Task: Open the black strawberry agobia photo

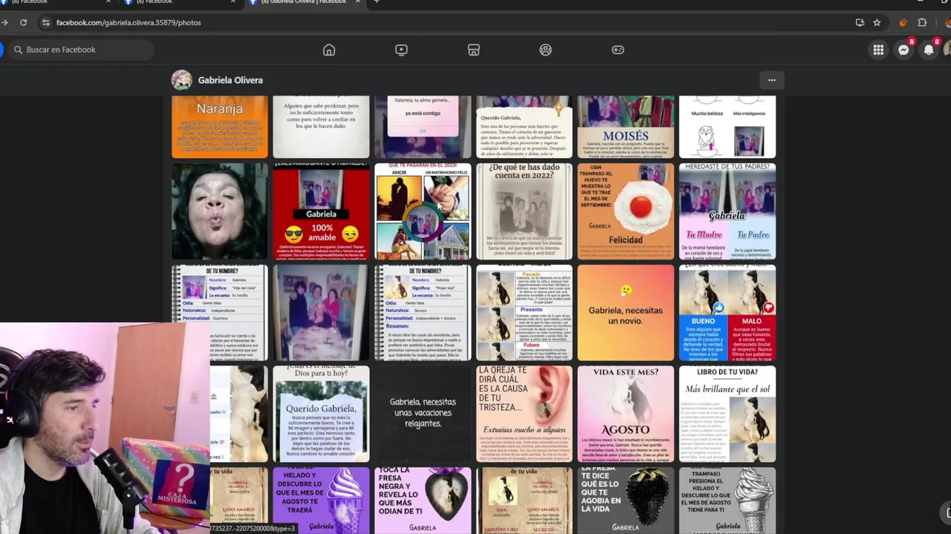Action: click(x=626, y=501)
